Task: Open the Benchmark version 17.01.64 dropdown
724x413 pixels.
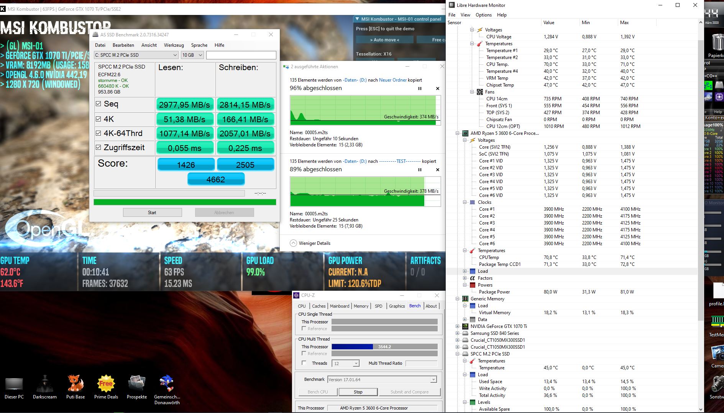Action: [382, 380]
